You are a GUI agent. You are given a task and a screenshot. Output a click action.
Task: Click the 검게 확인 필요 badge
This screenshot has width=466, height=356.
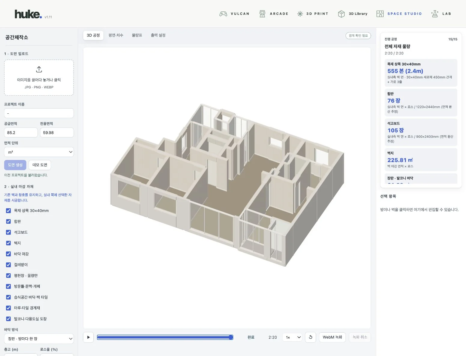tap(358, 35)
